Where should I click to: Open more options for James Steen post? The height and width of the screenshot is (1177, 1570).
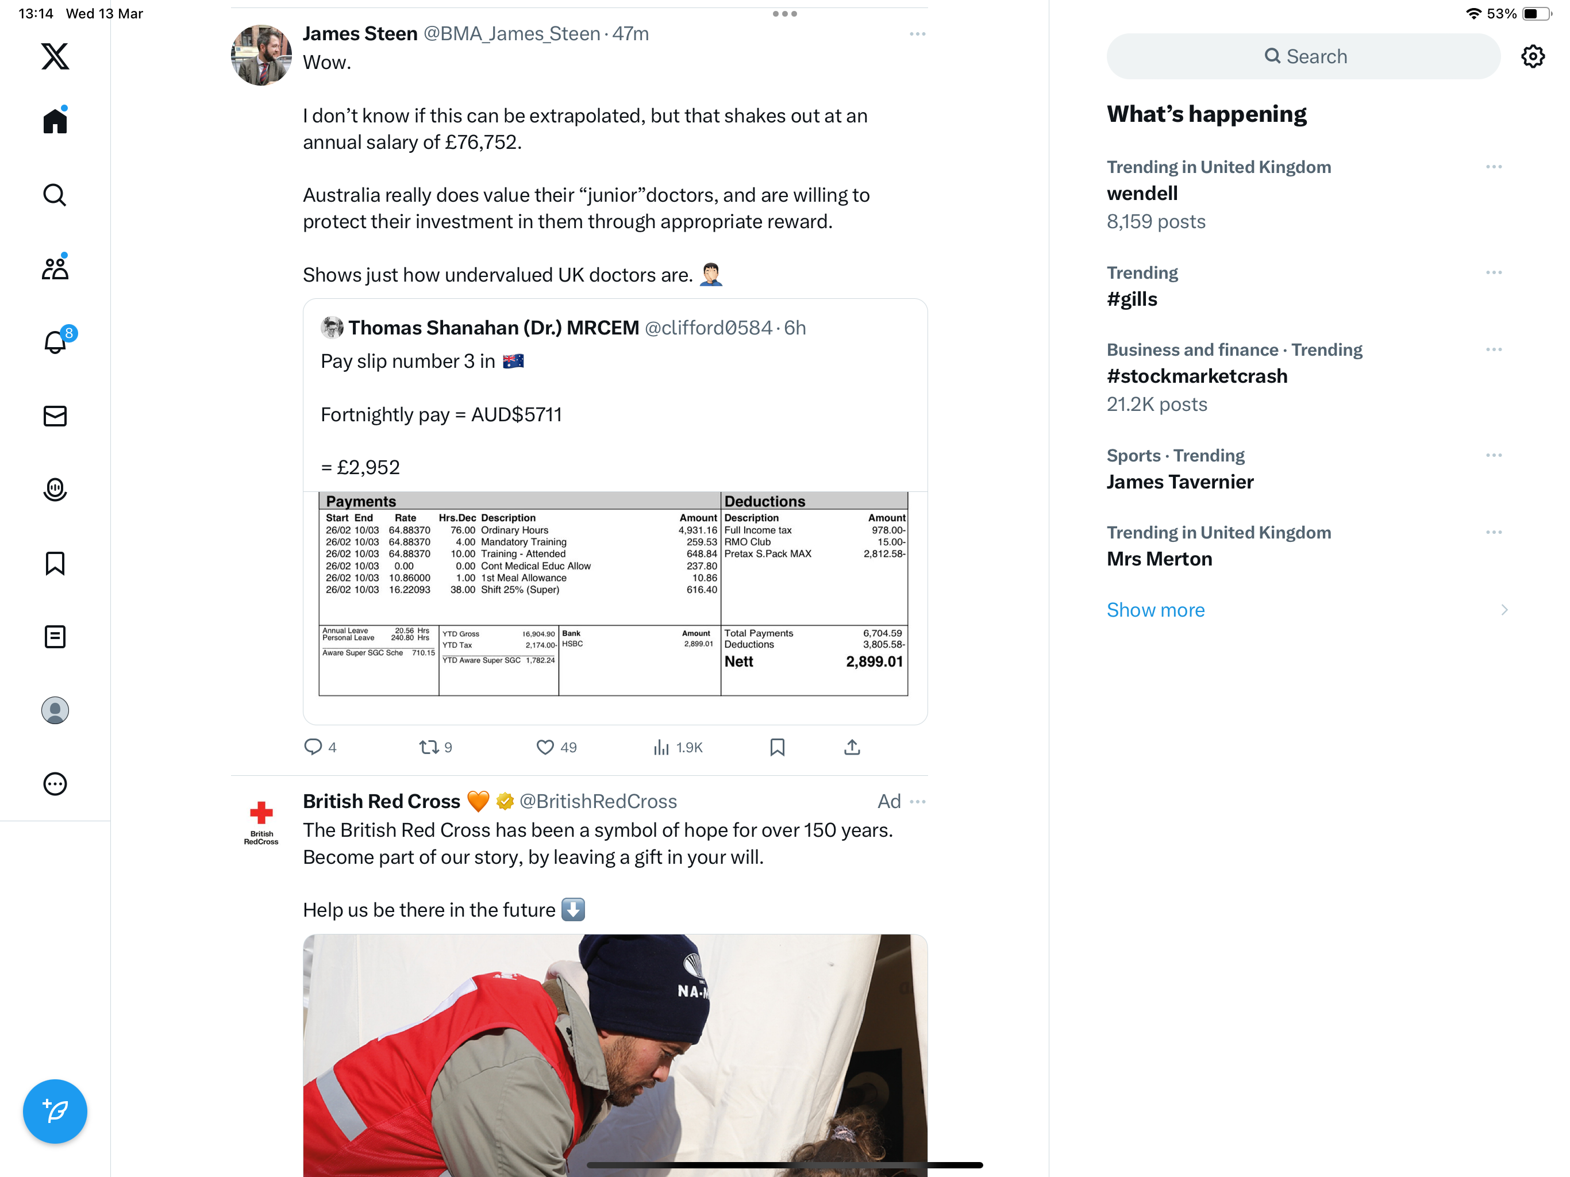click(917, 34)
